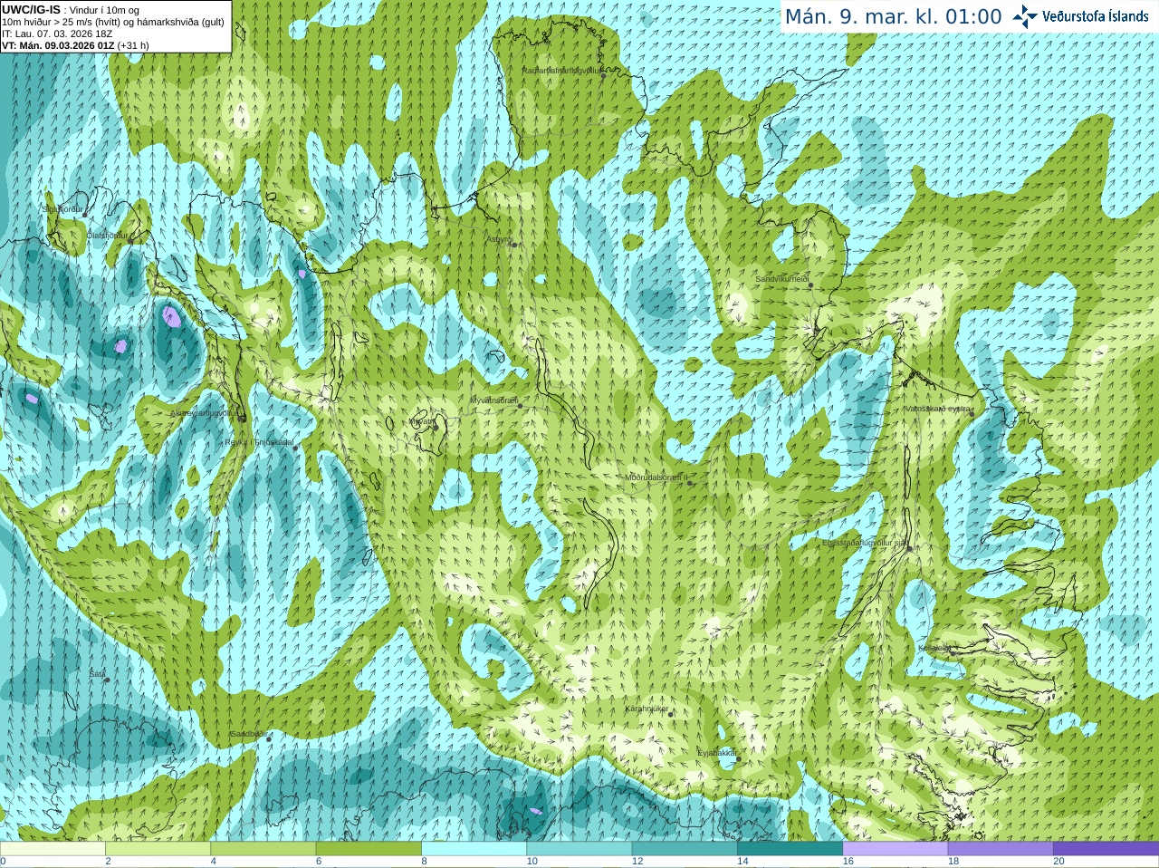Select the Raufarhafnarflugvöllur station label
1159x868 pixels.
click(x=561, y=70)
